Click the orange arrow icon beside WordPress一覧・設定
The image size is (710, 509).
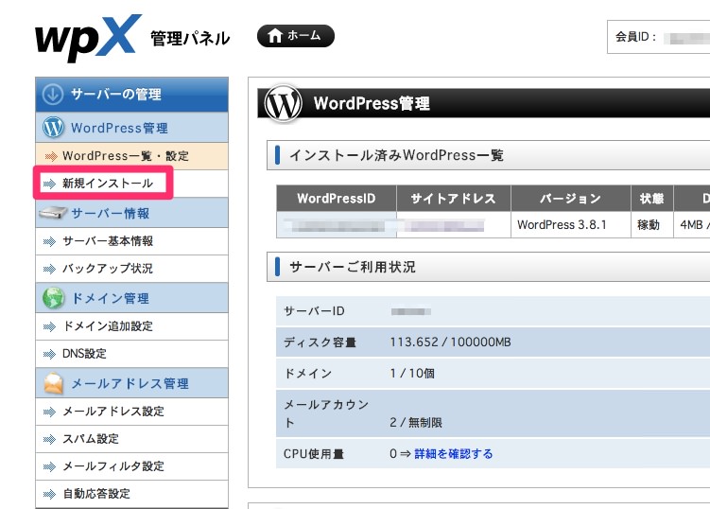pos(51,156)
